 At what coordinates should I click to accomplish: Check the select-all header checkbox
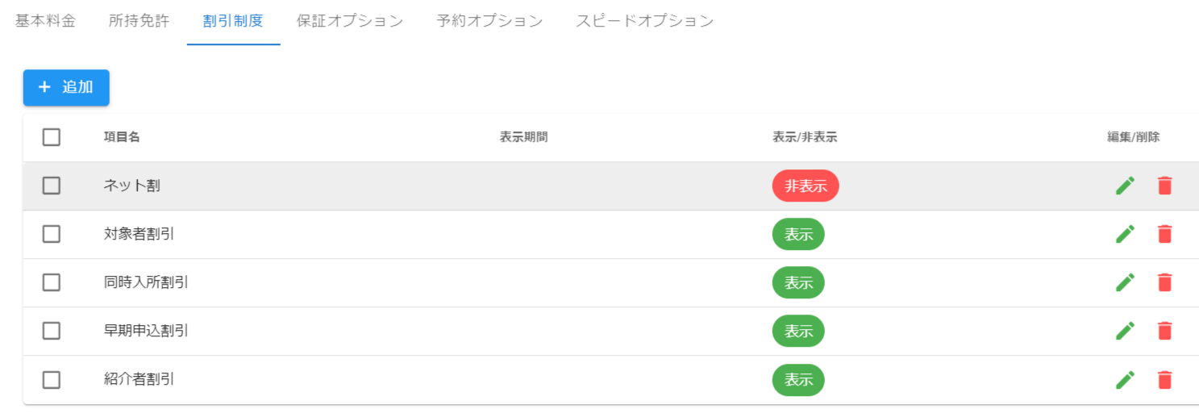point(52,137)
